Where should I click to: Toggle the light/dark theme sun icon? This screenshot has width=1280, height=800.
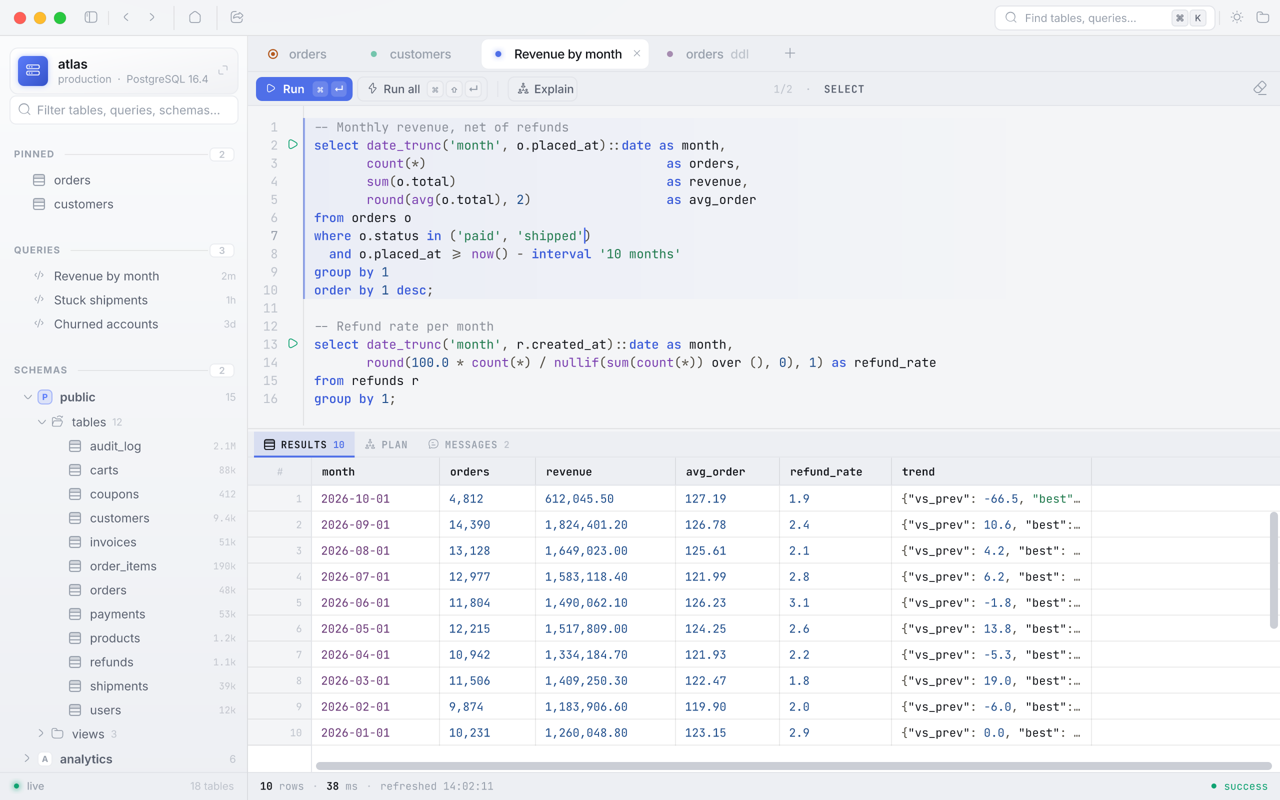click(1236, 17)
